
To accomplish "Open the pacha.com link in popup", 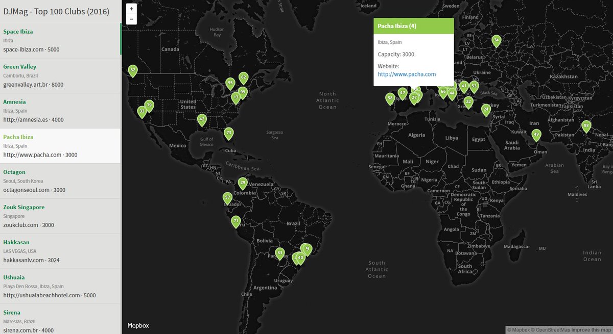I will [x=407, y=74].
